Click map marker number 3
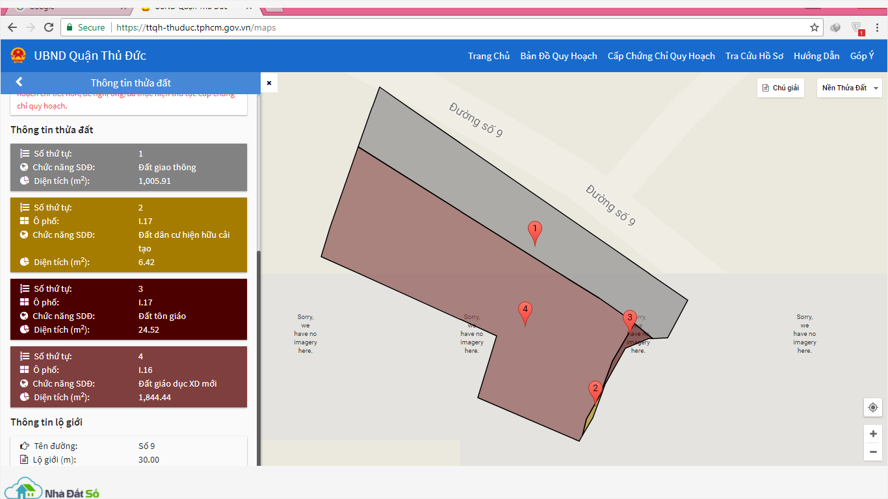 [629, 323]
